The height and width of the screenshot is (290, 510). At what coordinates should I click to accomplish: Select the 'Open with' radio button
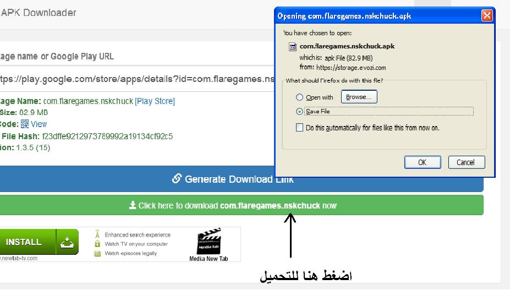299,97
